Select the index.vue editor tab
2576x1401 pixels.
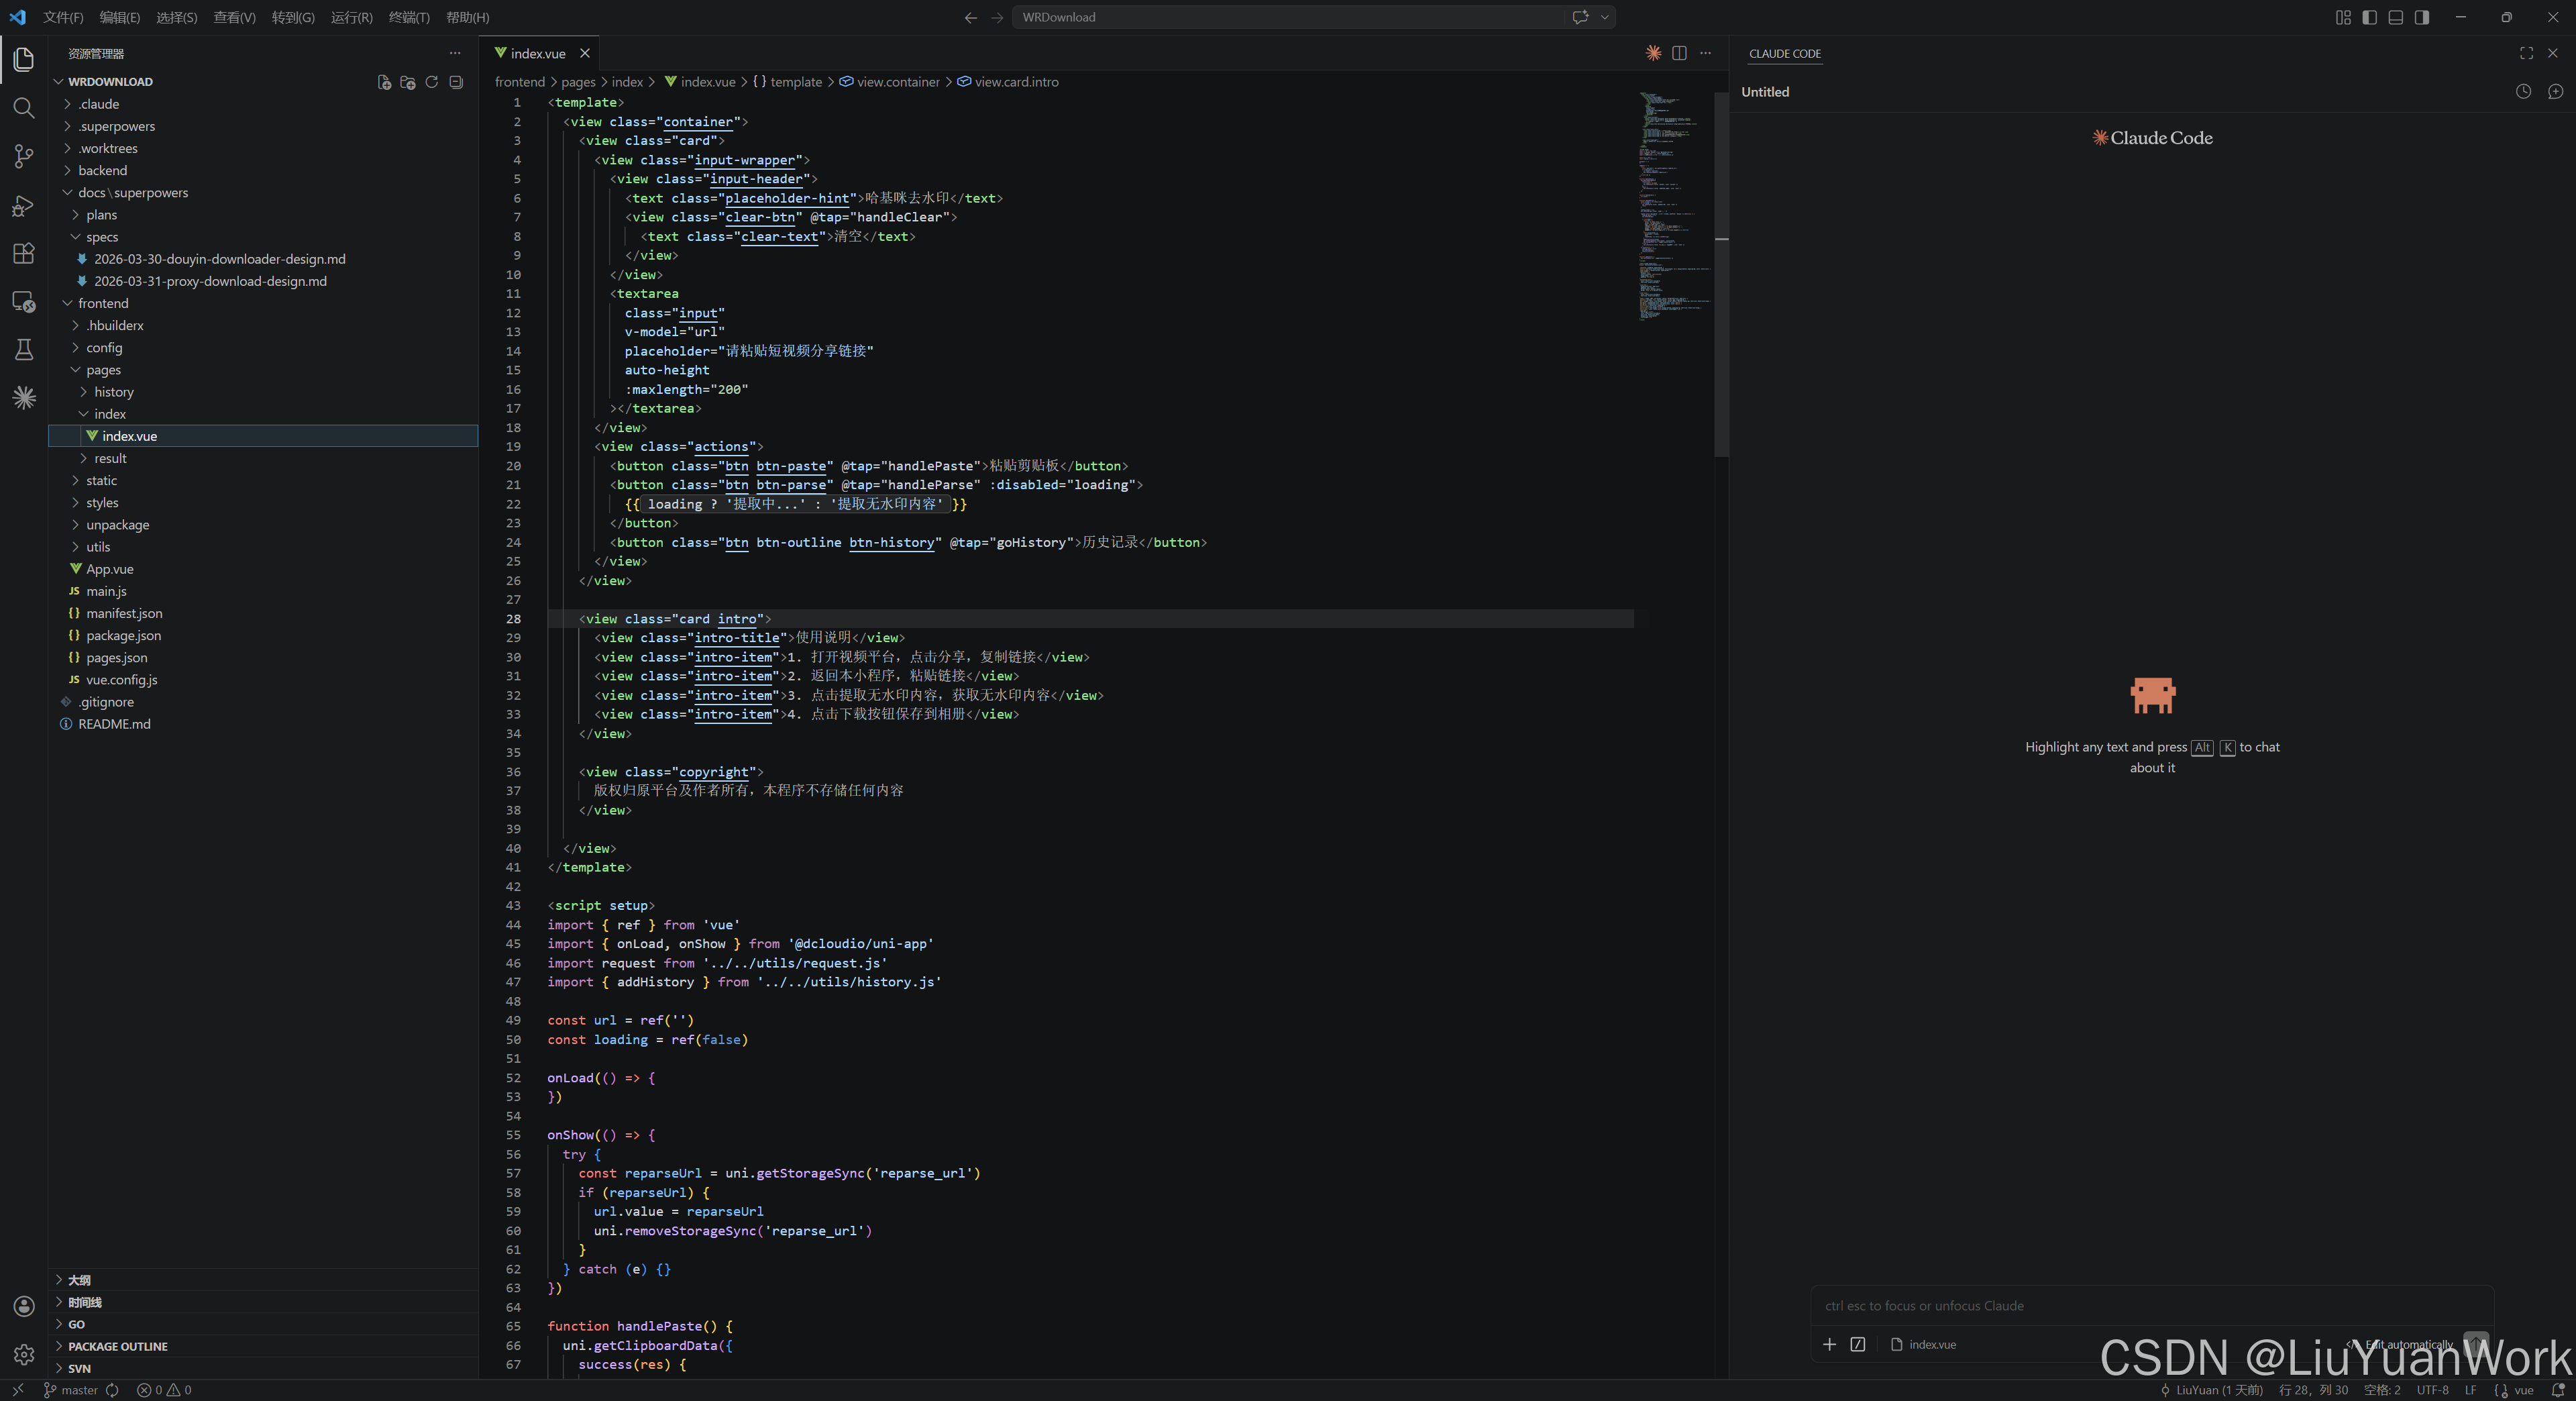tap(538, 53)
